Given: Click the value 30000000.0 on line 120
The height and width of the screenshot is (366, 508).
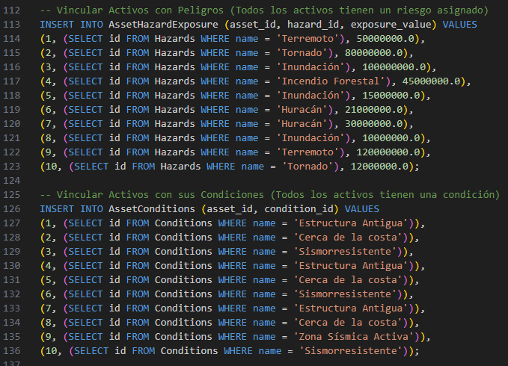Looking at the screenshot, I should 374,124.
